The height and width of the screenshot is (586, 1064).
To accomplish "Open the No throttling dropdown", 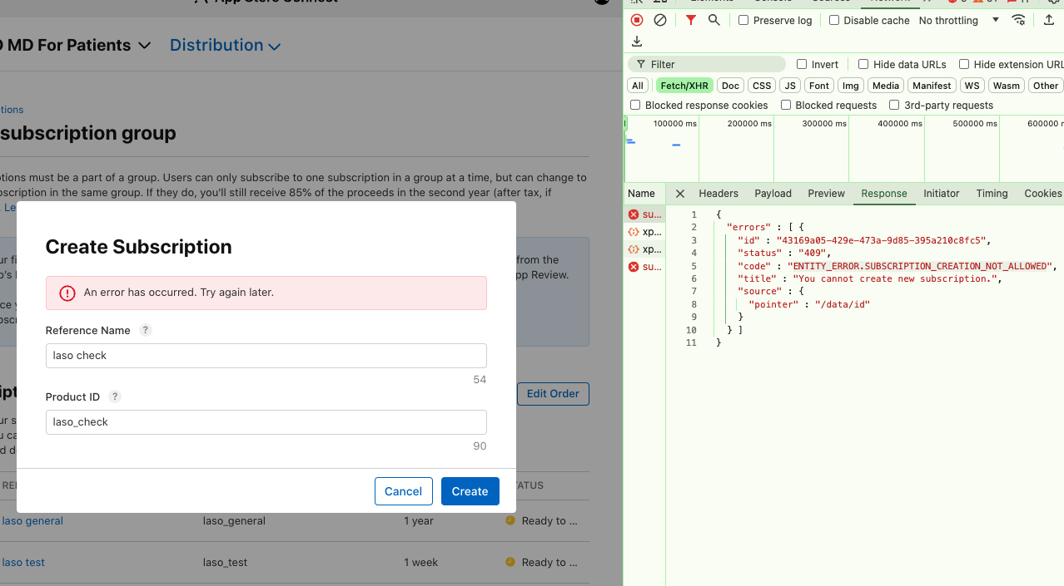I will tap(958, 20).
